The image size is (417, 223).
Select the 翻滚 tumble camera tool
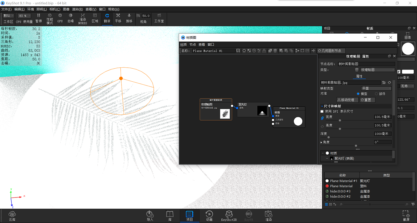(x=107, y=18)
